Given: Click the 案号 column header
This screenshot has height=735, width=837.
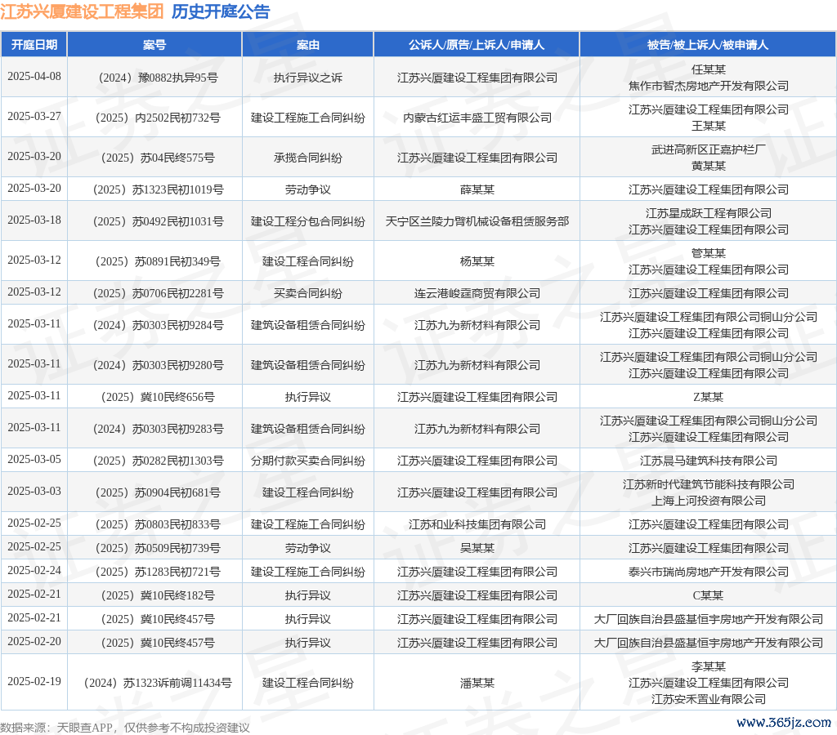Looking at the screenshot, I should (x=154, y=45).
